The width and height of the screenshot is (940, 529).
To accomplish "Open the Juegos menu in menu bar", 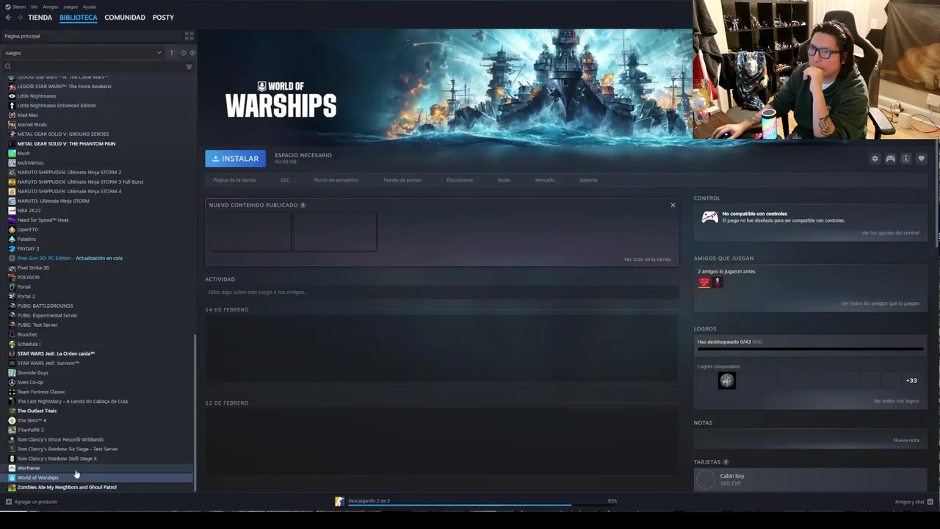I will 70,7.
